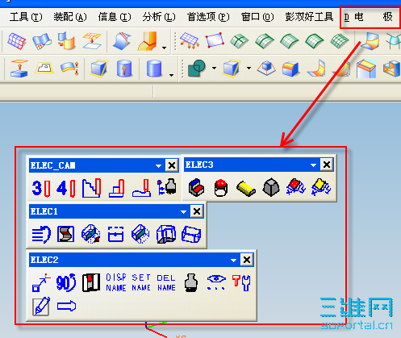This screenshot has height=338, width=401.
Task: Expand the ELEC1 toolbar options arrow
Action: pos(183,212)
